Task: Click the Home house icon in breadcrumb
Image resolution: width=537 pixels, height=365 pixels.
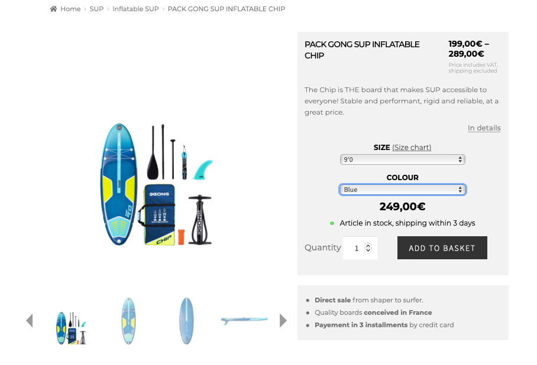Action: pyautogui.click(x=53, y=9)
